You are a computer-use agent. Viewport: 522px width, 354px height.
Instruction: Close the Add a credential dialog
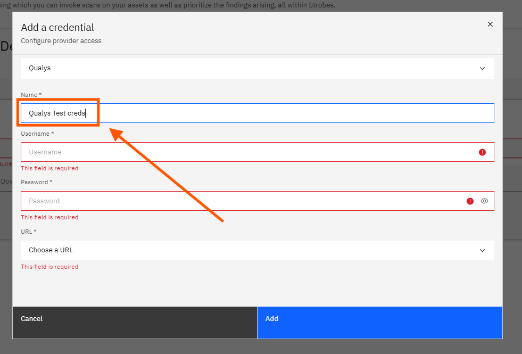point(490,24)
